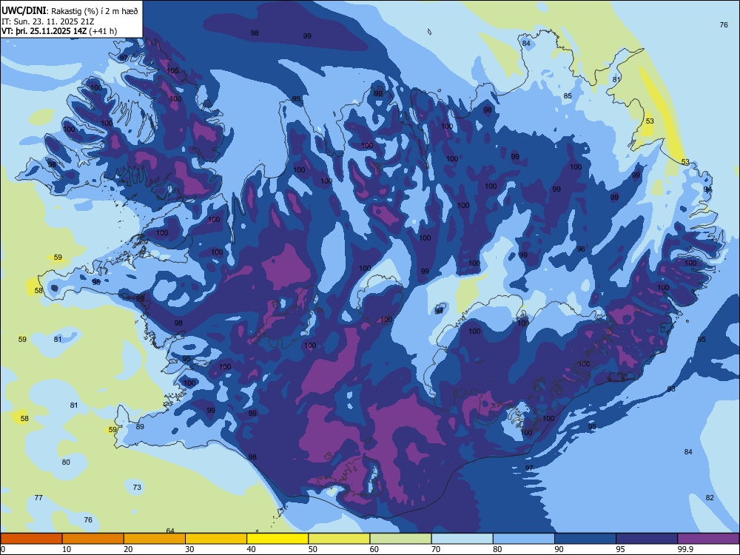Click the '10' legend scale label
This screenshot has height=555, width=740.
click(x=67, y=549)
